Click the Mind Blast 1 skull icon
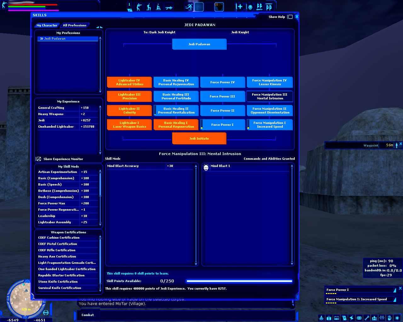 (206, 167)
